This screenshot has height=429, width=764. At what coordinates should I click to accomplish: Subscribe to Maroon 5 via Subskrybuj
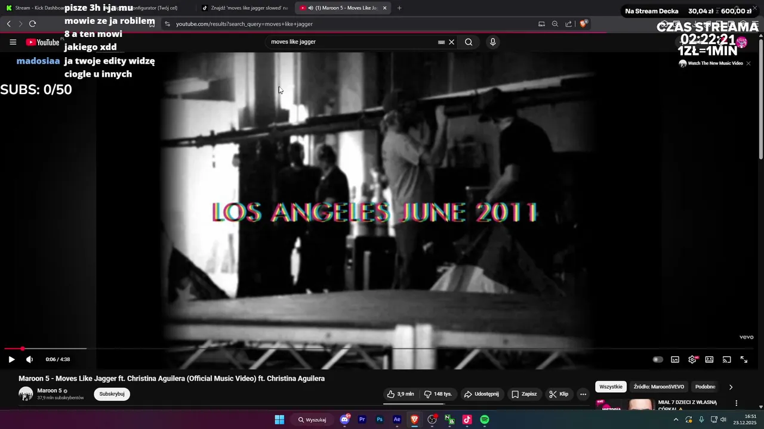(x=112, y=394)
